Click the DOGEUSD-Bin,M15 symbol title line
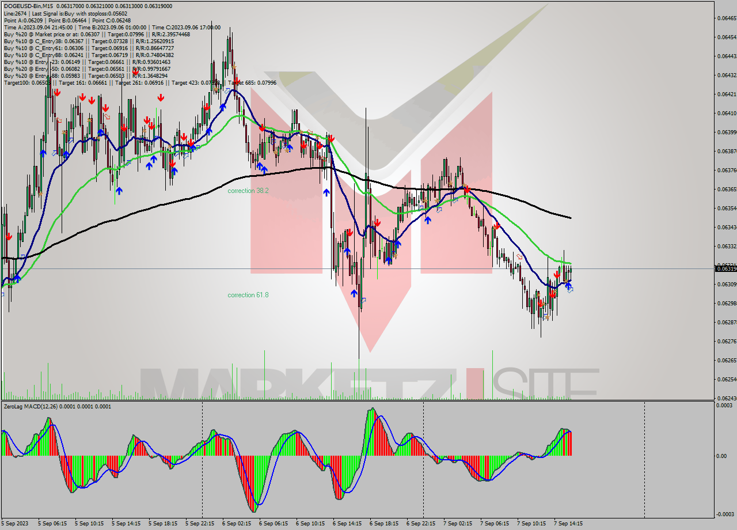 click(88, 6)
